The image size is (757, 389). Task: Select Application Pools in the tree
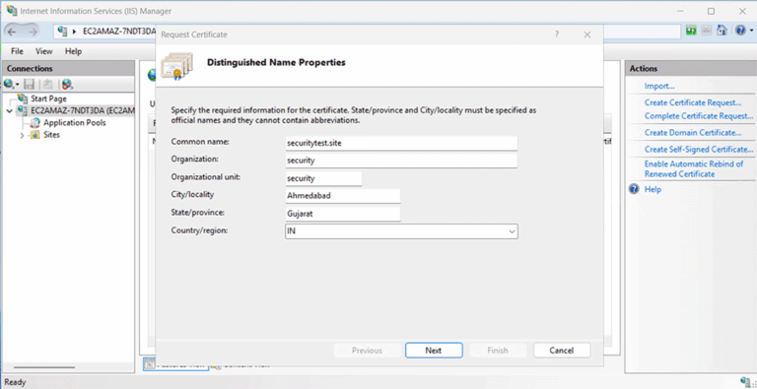pyautogui.click(x=74, y=122)
